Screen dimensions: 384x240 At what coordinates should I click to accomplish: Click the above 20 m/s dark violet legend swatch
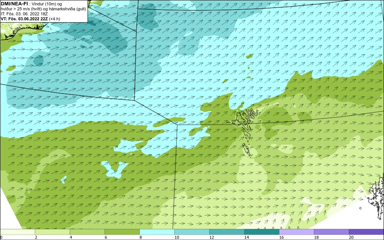366,232
